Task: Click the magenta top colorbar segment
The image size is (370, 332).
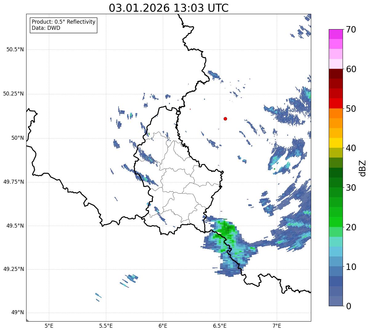Action: tap(335, 34)
